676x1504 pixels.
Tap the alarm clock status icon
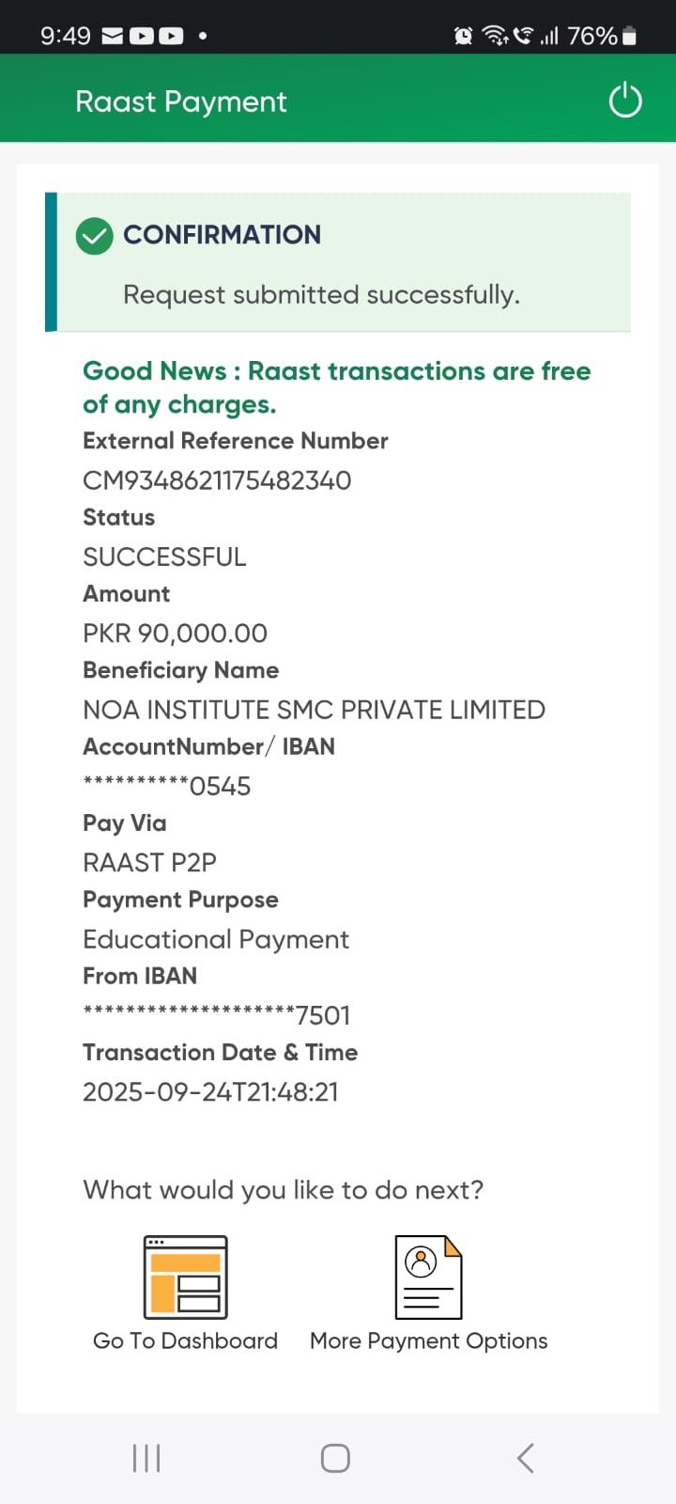pyautogui.click(x=463, y=37)
